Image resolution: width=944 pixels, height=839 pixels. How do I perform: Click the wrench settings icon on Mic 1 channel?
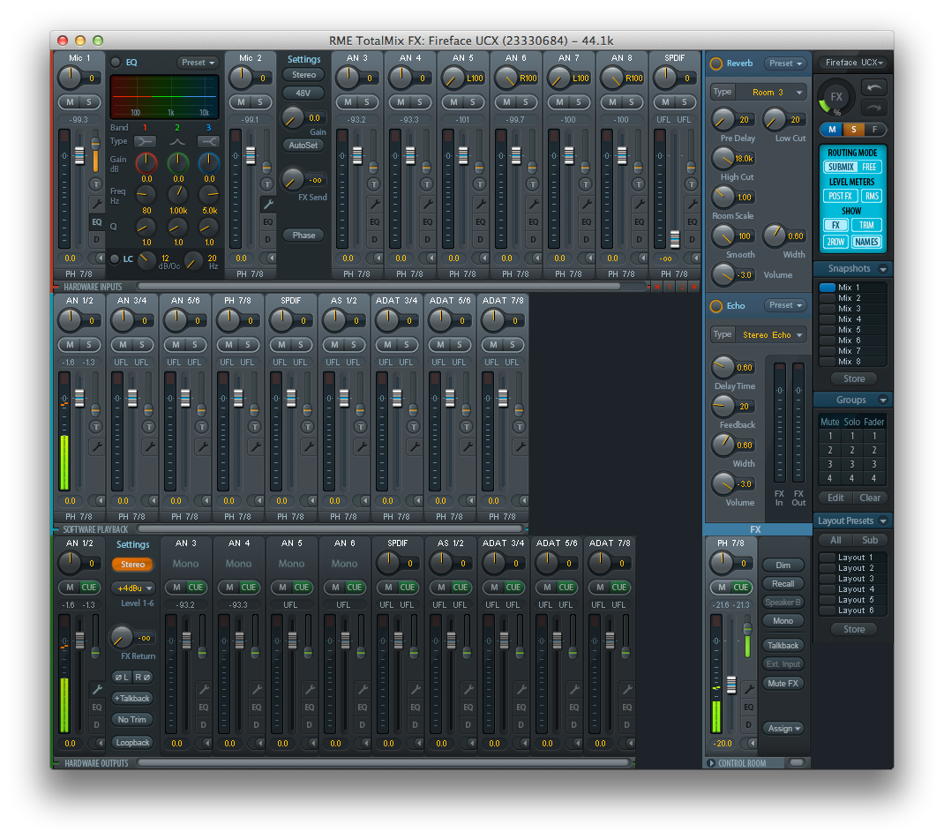[x=96, y=202]
